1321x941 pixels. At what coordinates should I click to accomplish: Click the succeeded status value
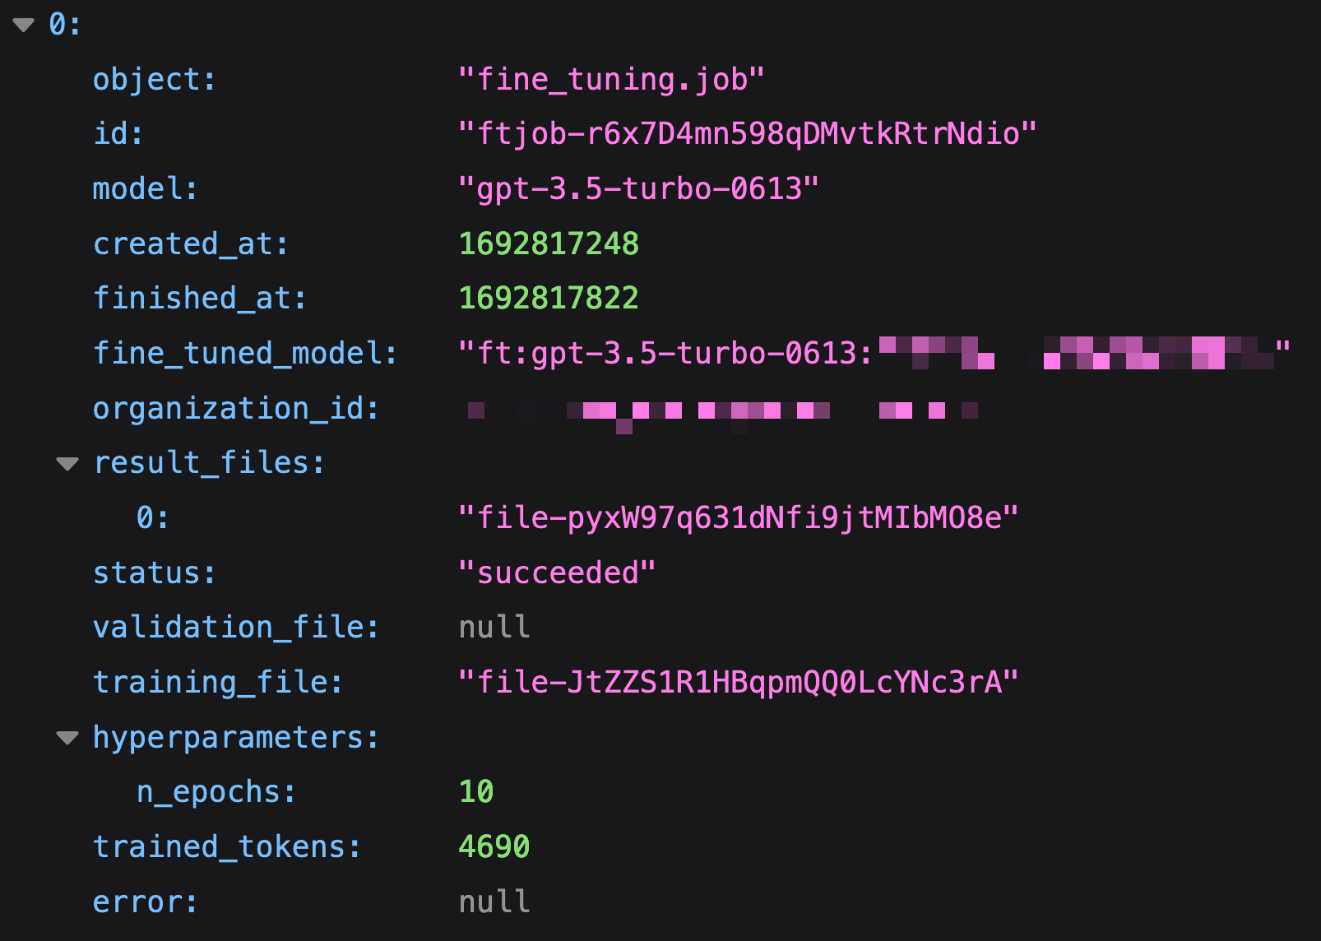point(557,573)
